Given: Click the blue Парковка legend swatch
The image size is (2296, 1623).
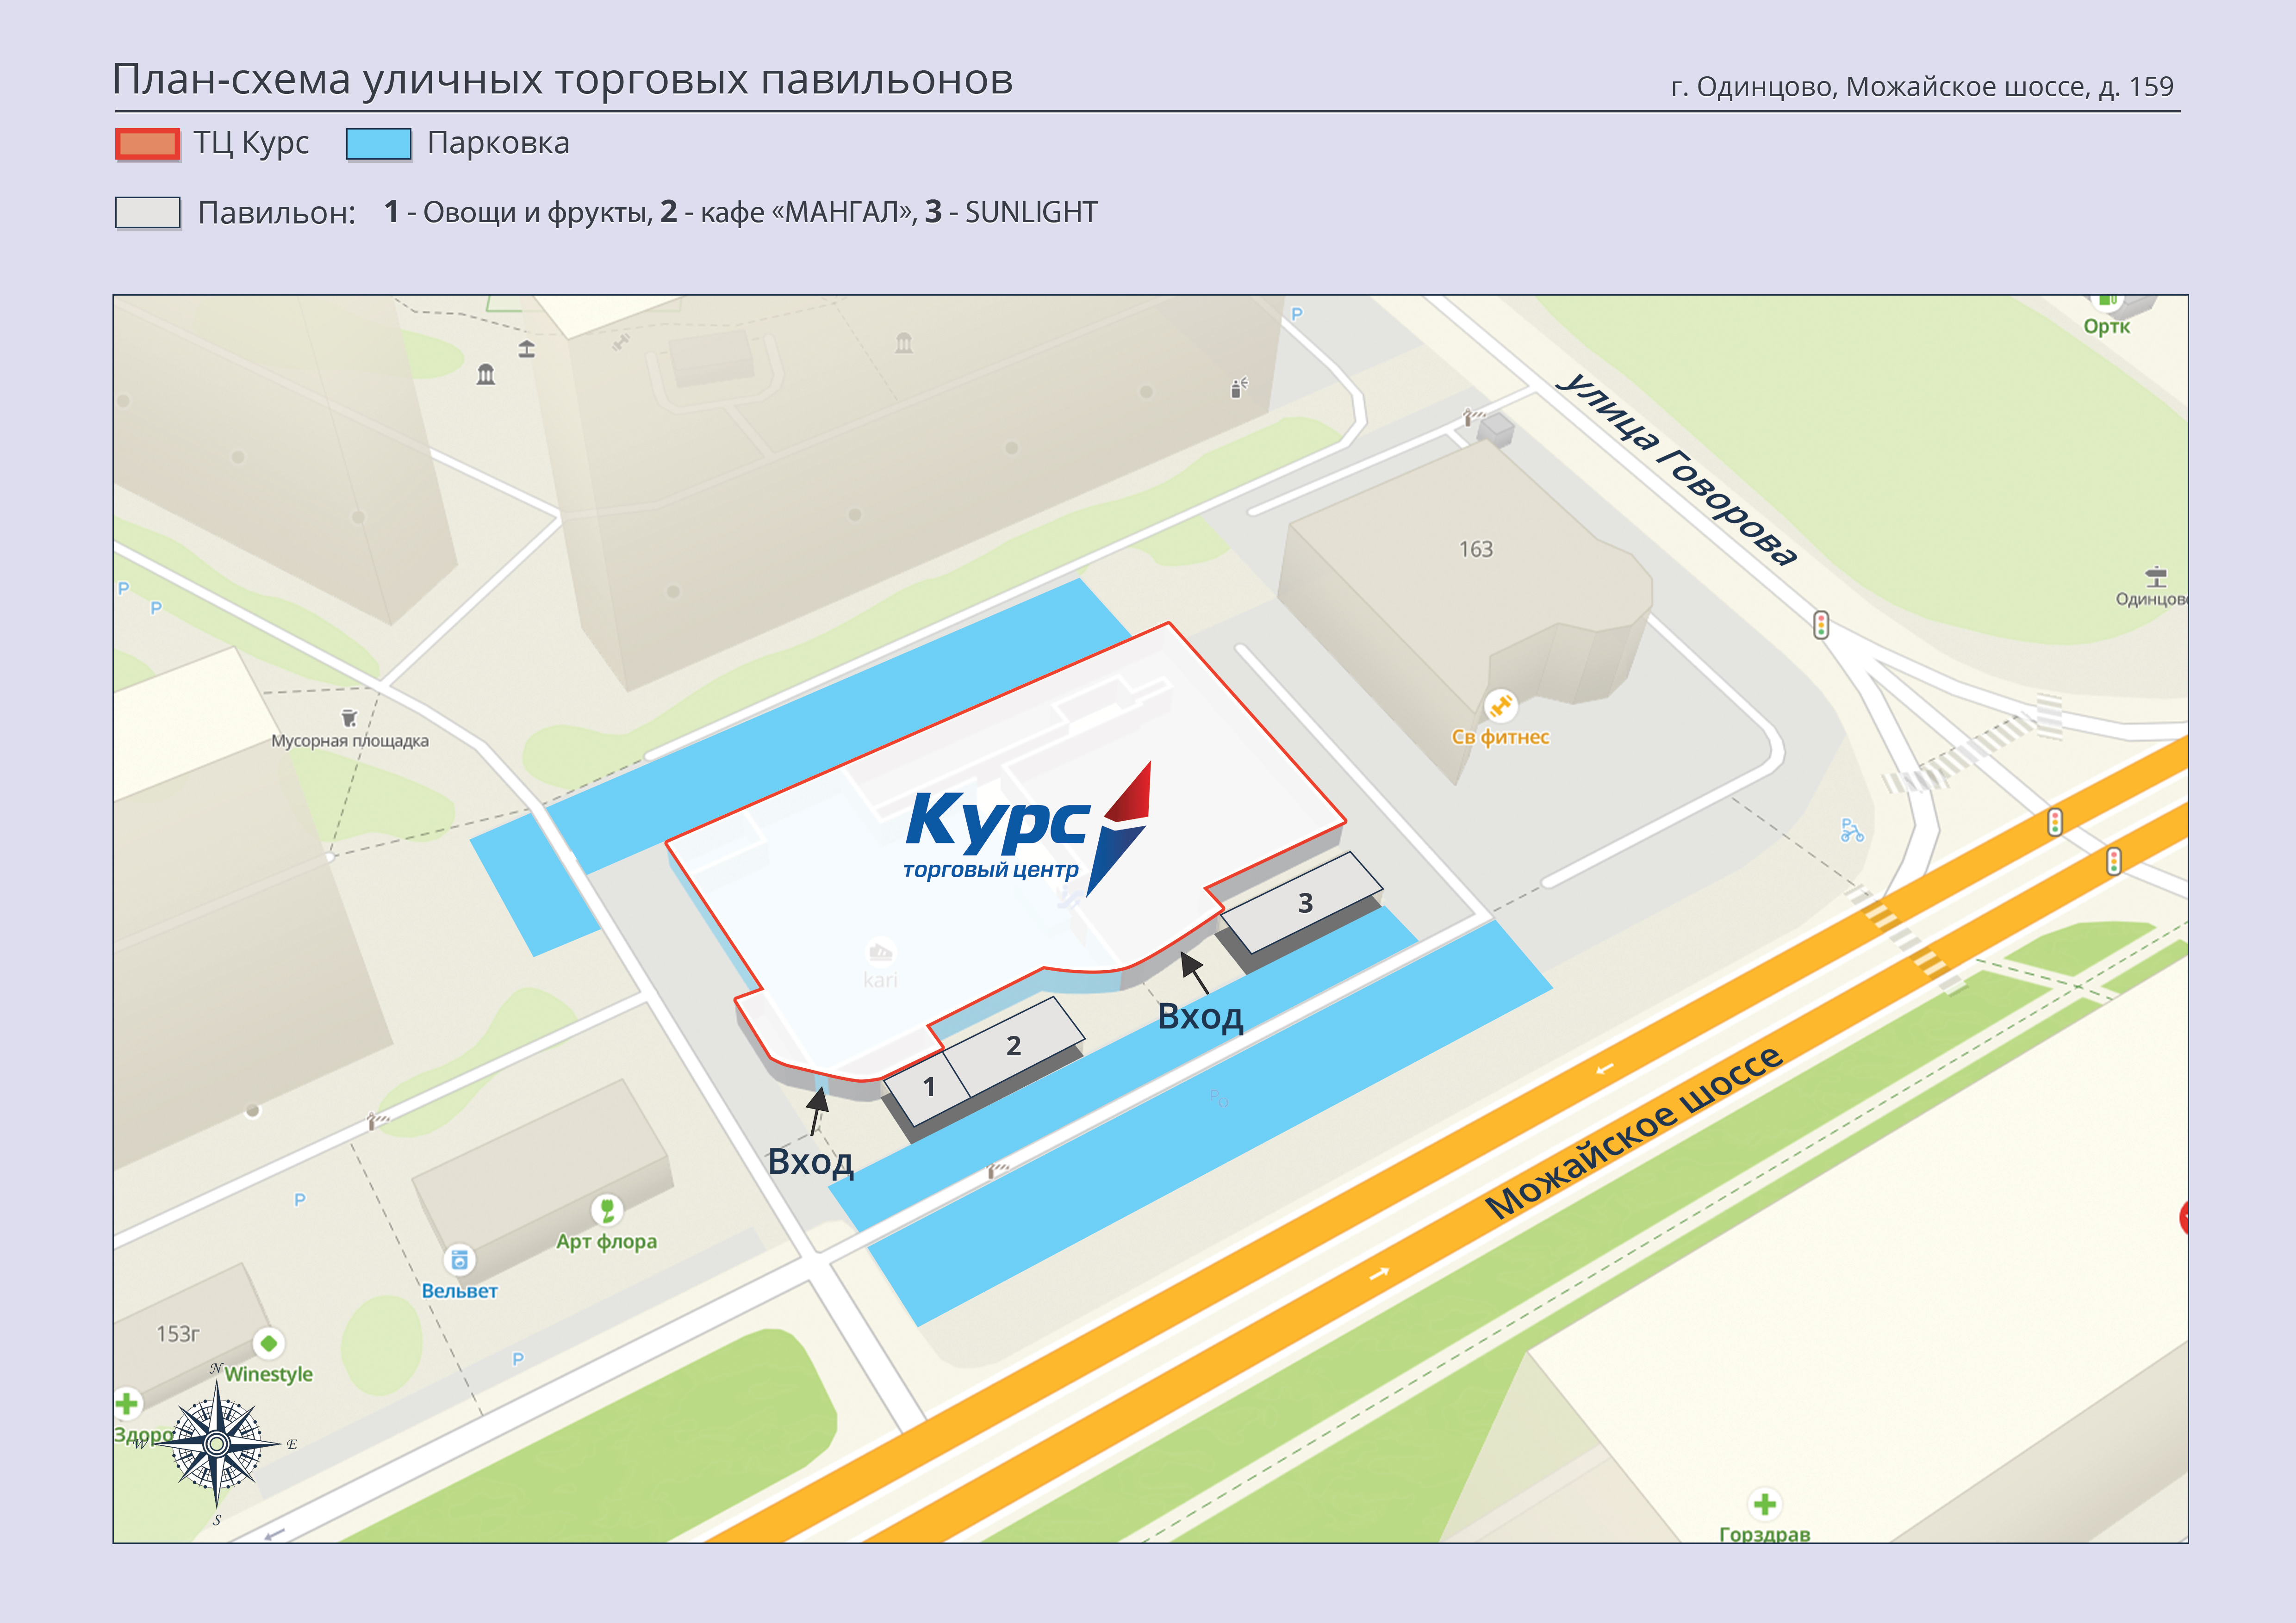Looking at the screenshot, I should pyautogui.click(x=378, y=144).
